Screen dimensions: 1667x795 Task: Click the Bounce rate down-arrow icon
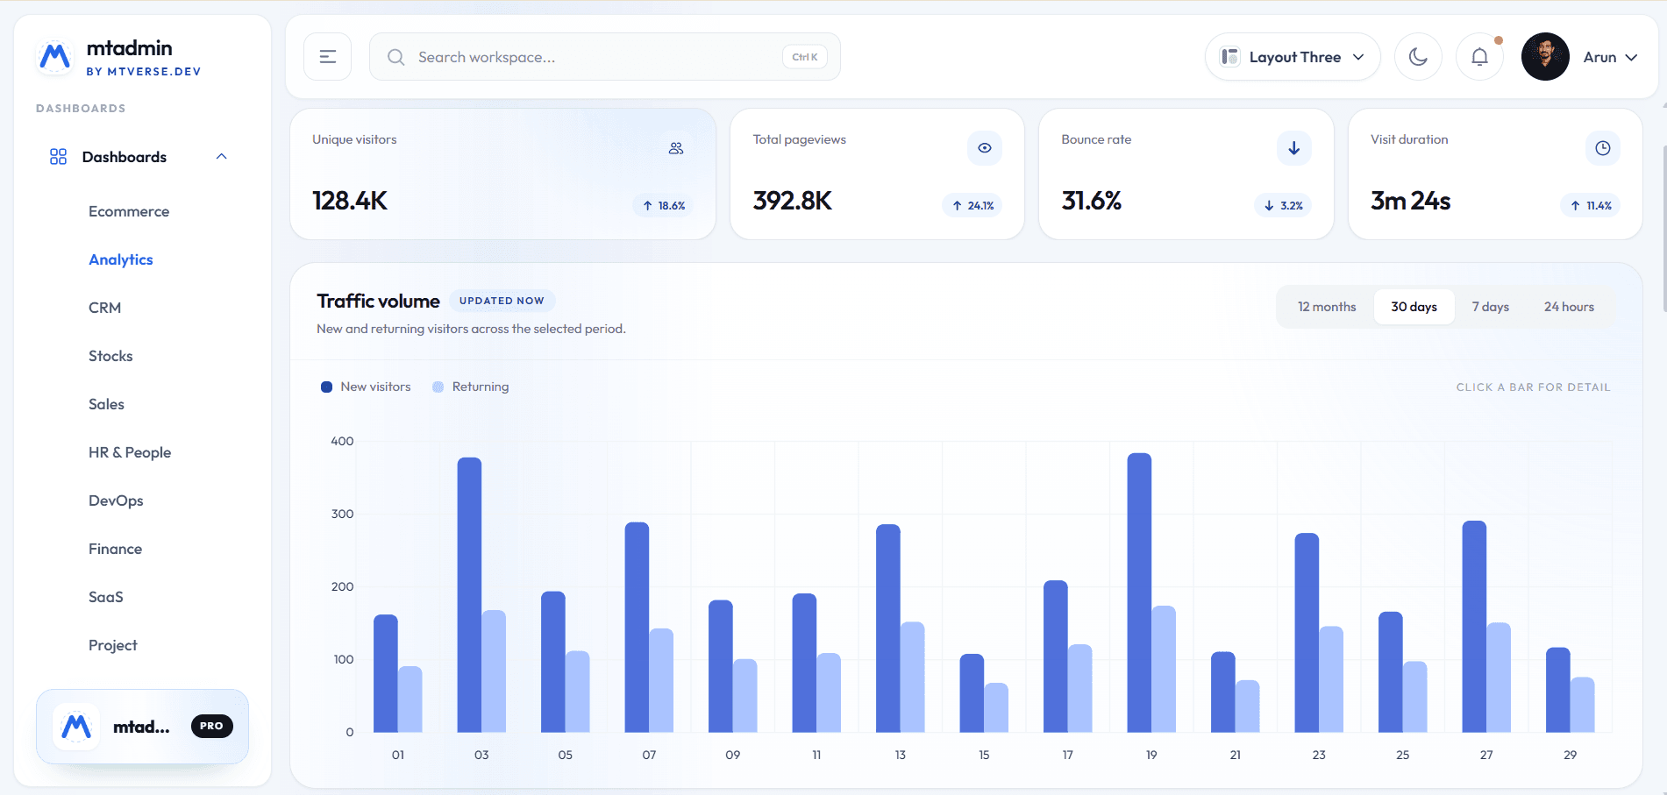[1293, 148]
